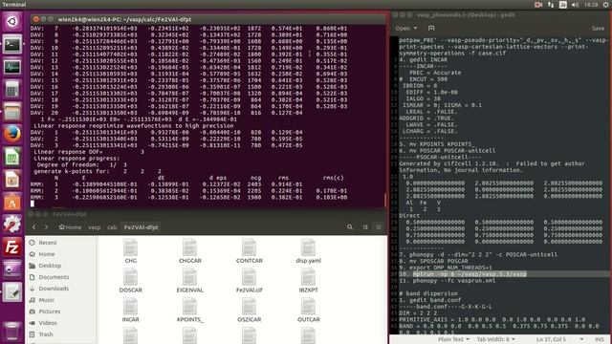Open LibreOffice Impress from the dock
612x344 pixels.
12,180
